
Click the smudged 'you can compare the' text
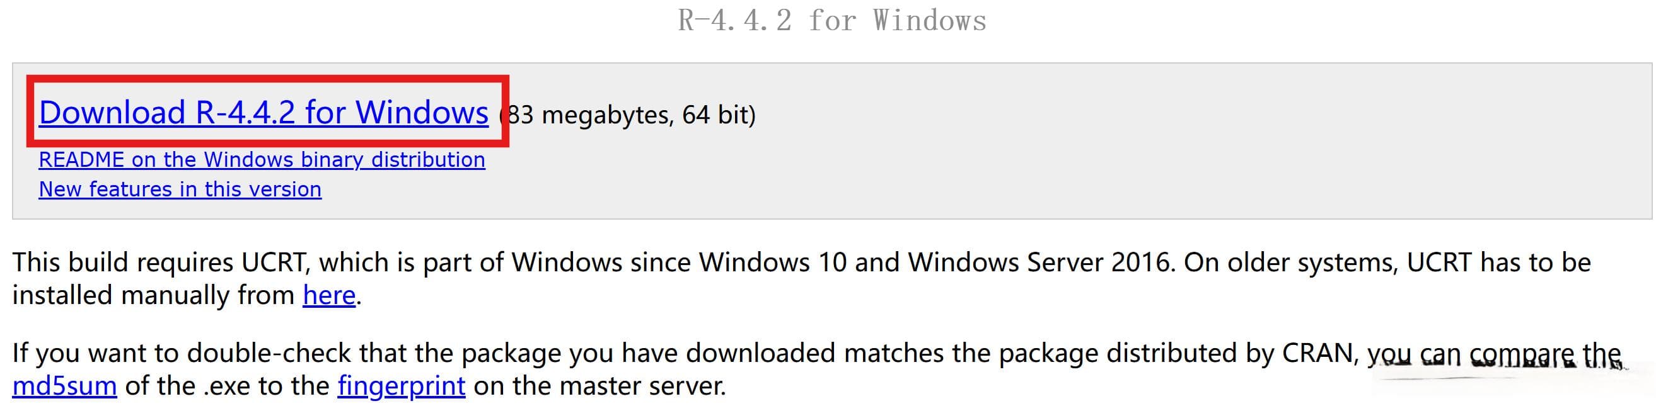1494,354
